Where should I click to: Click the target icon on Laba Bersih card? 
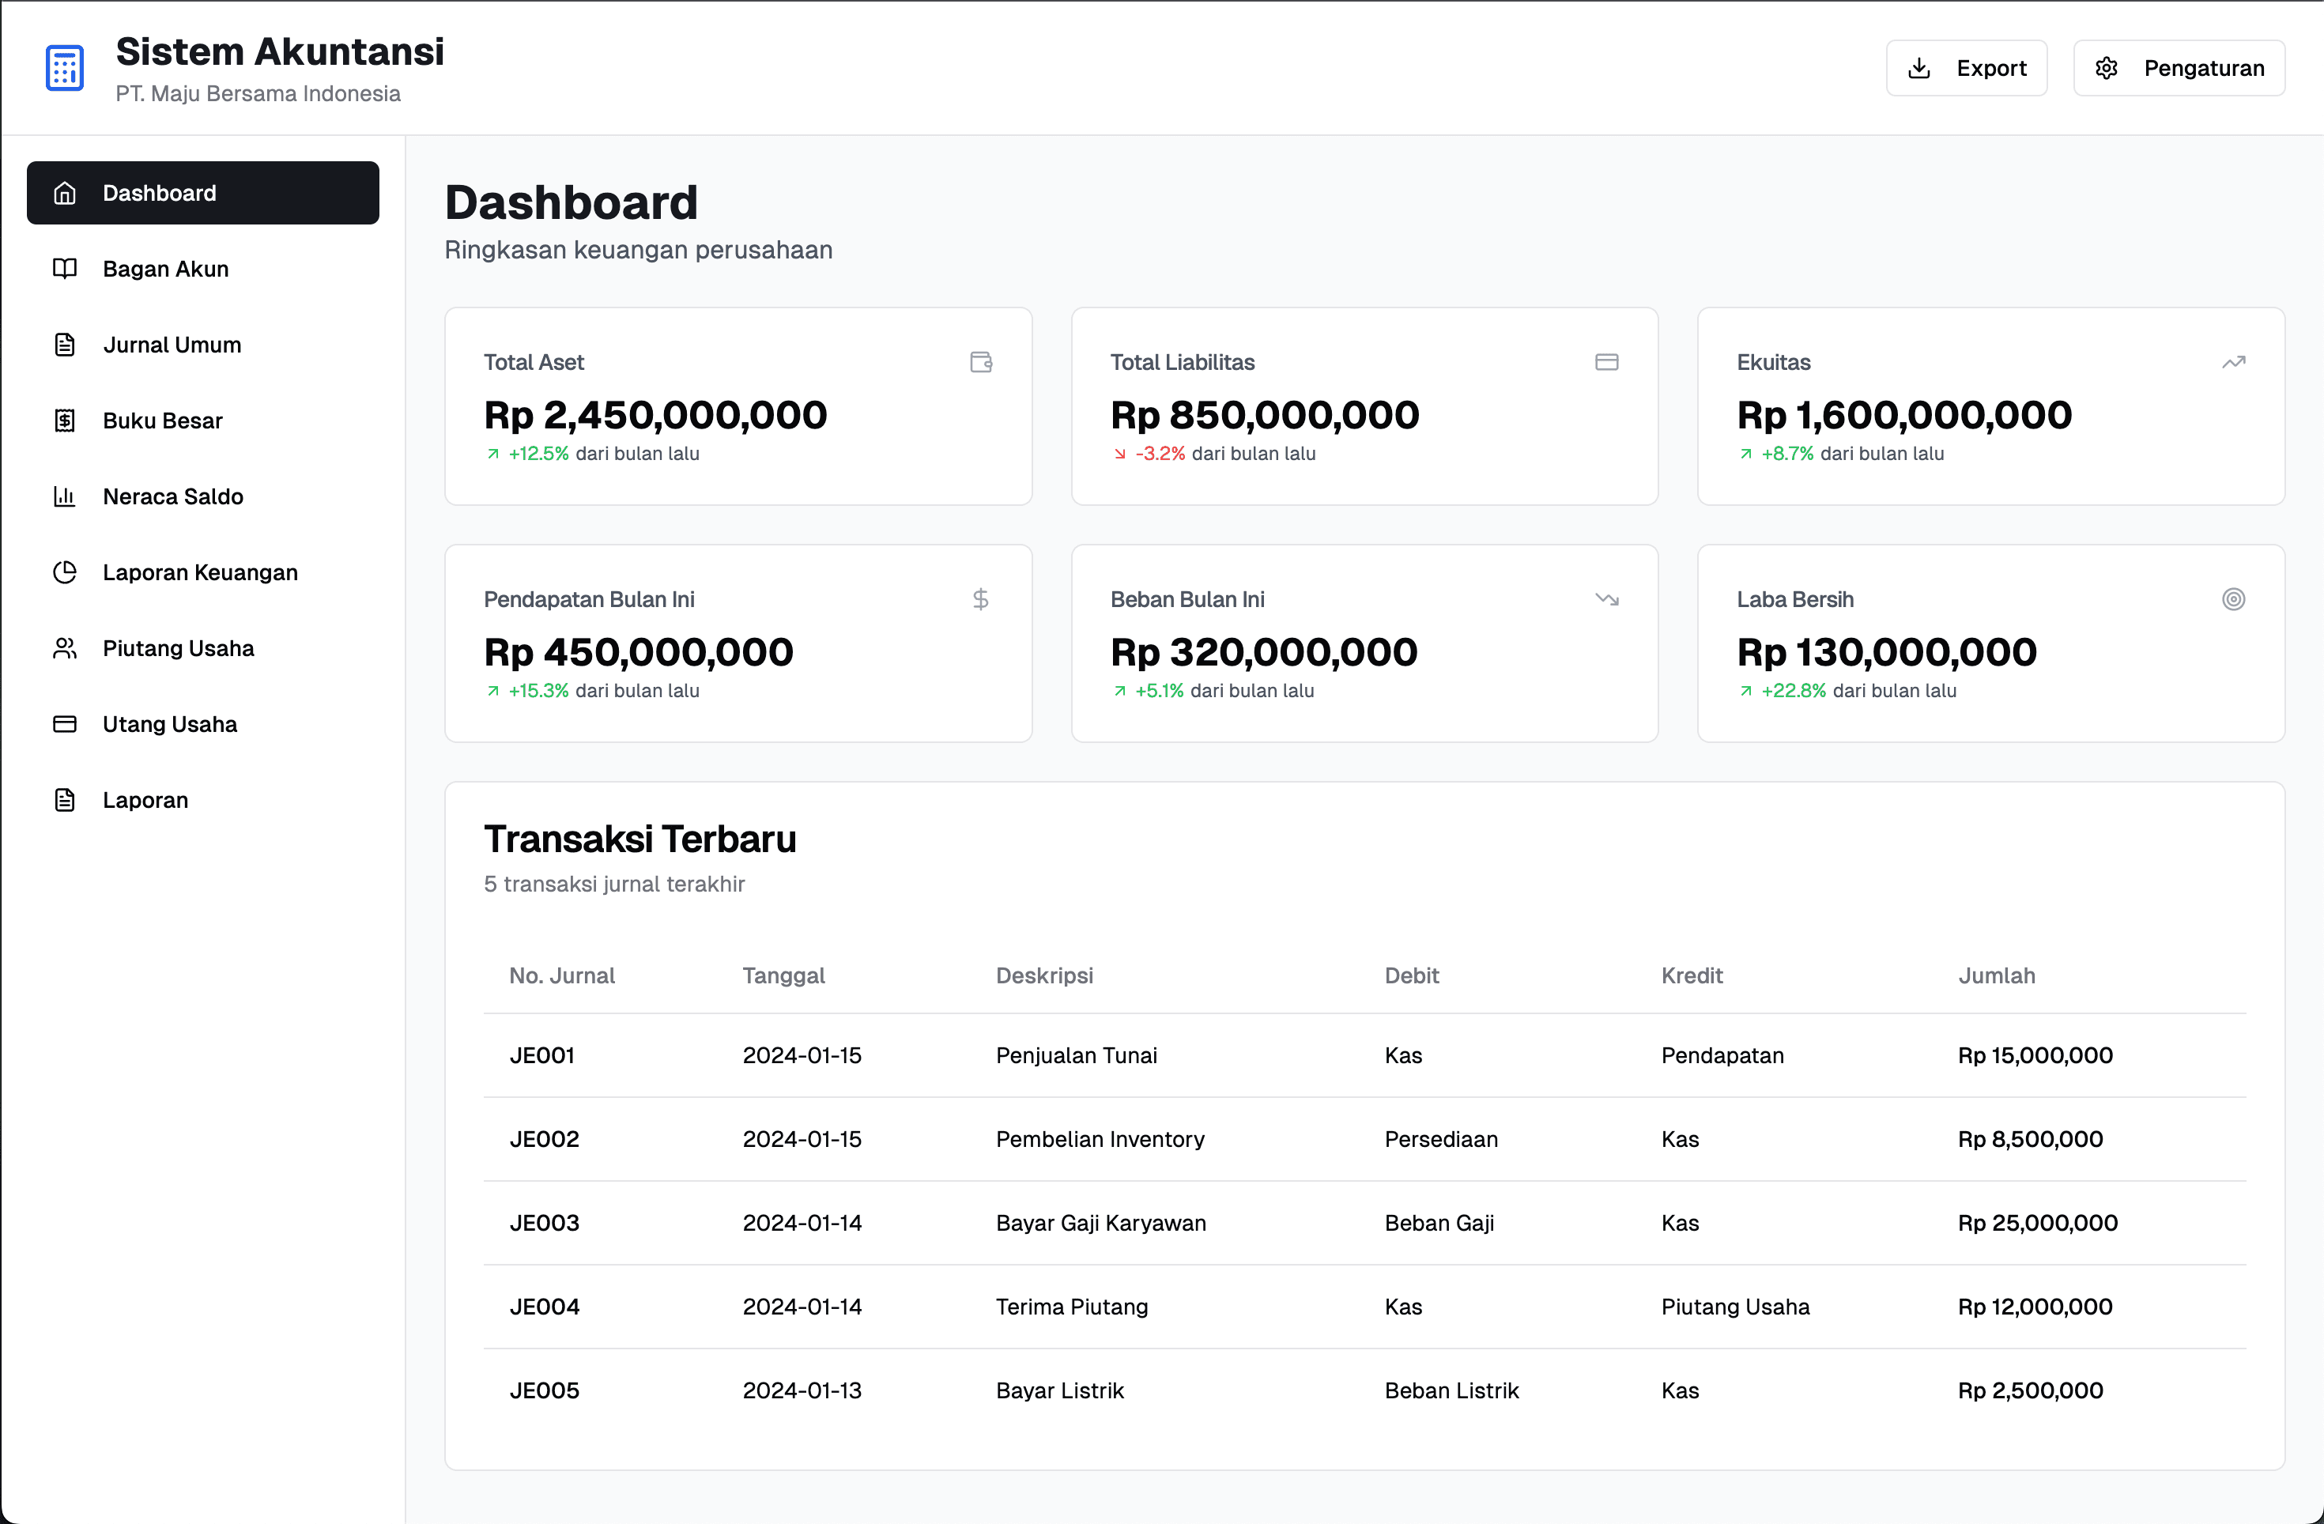[x=2234, y=599]
